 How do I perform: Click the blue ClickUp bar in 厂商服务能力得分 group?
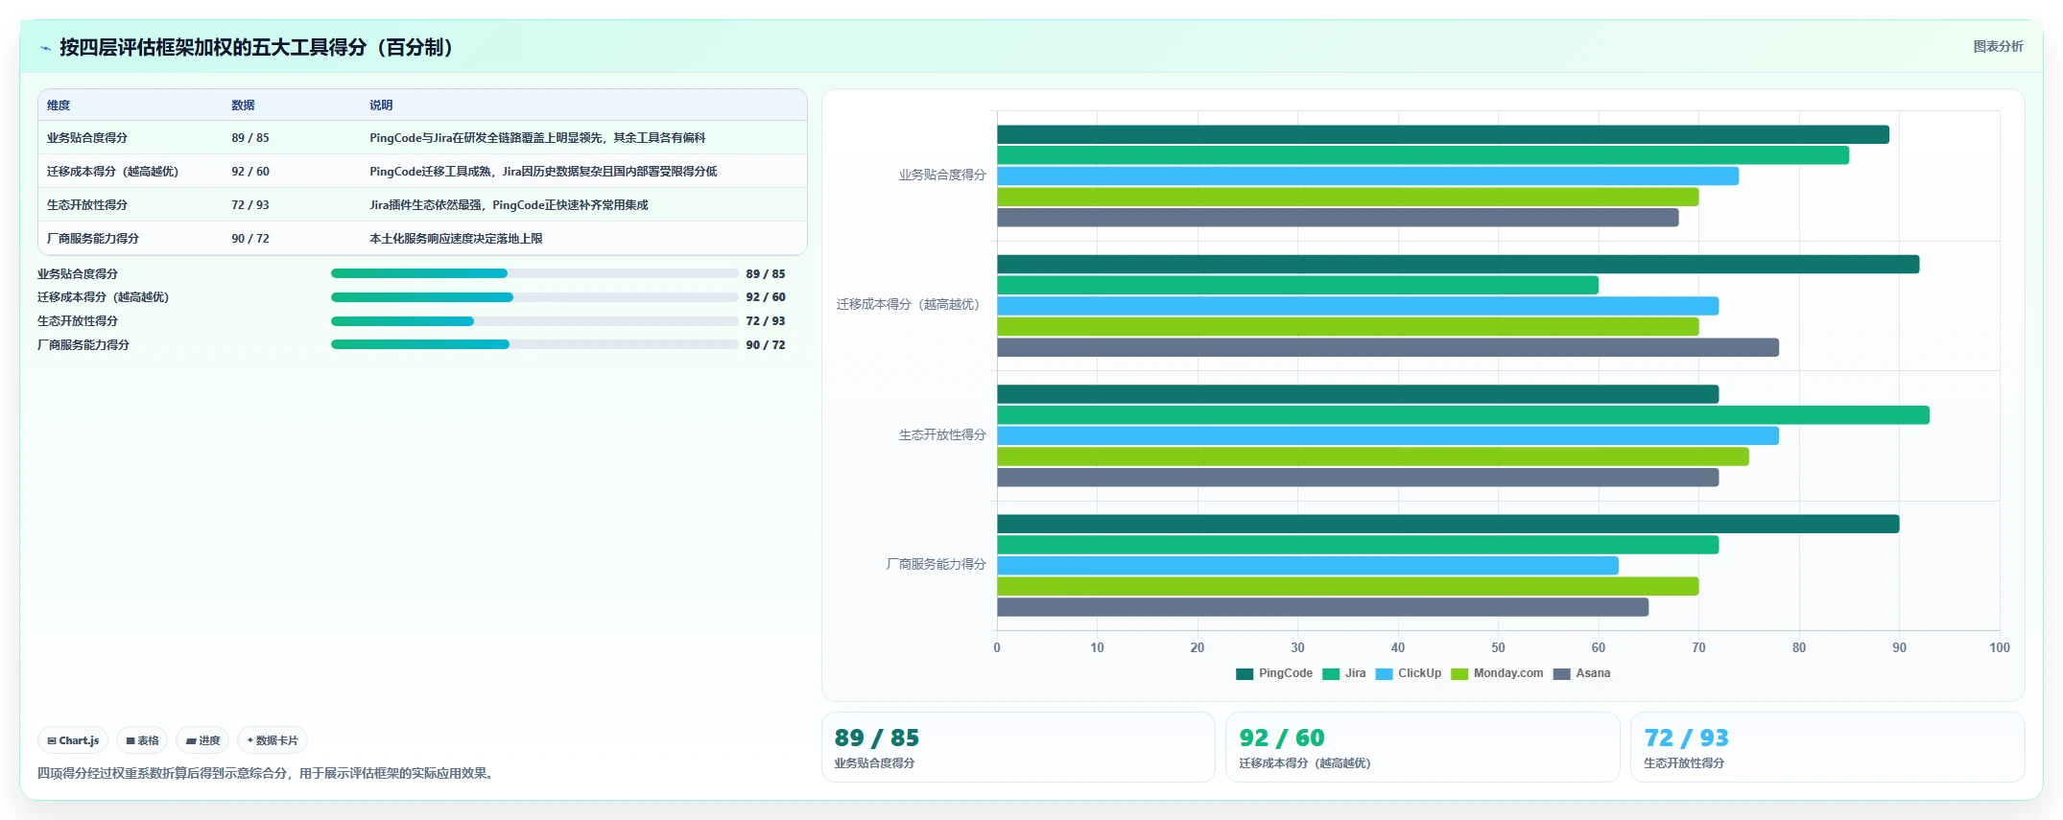pos(1308,566)
